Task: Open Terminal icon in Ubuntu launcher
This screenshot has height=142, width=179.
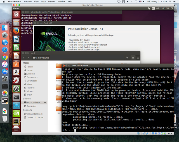Action: pos(16,97)
